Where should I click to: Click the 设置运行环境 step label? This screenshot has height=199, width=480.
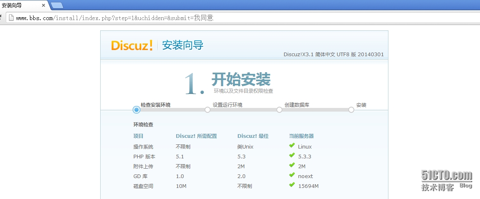[227, 105]
